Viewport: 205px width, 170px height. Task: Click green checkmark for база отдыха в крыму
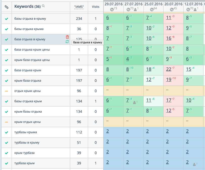tap(7, 39)
